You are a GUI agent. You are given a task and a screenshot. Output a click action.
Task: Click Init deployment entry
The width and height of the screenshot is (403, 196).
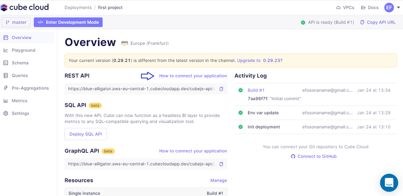[264, 127]
